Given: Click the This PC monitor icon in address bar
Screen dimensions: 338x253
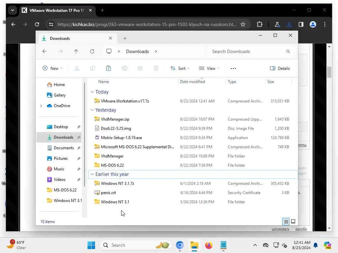Looking at the screenshot, I should 109,51.
